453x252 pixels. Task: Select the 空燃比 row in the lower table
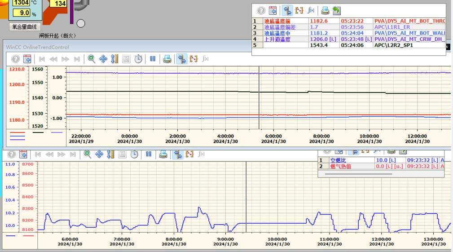tap(381, 160)
